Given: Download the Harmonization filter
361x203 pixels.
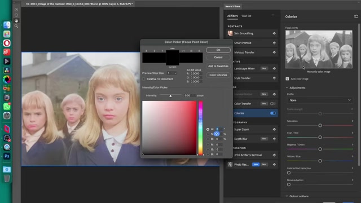Looking at the screenshot, I should tap(274, 94).
